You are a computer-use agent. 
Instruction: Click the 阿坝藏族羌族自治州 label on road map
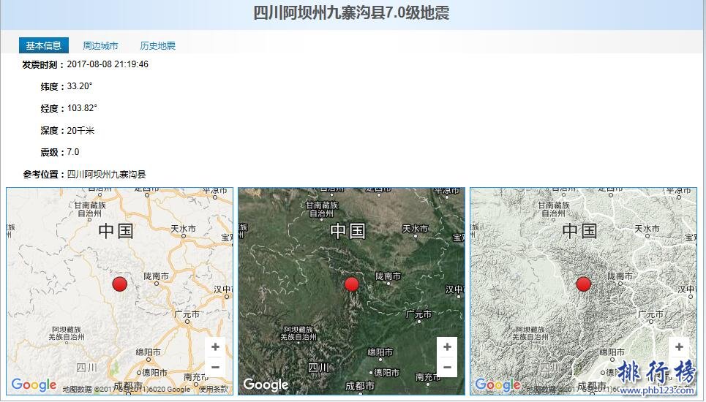point(67,333)
